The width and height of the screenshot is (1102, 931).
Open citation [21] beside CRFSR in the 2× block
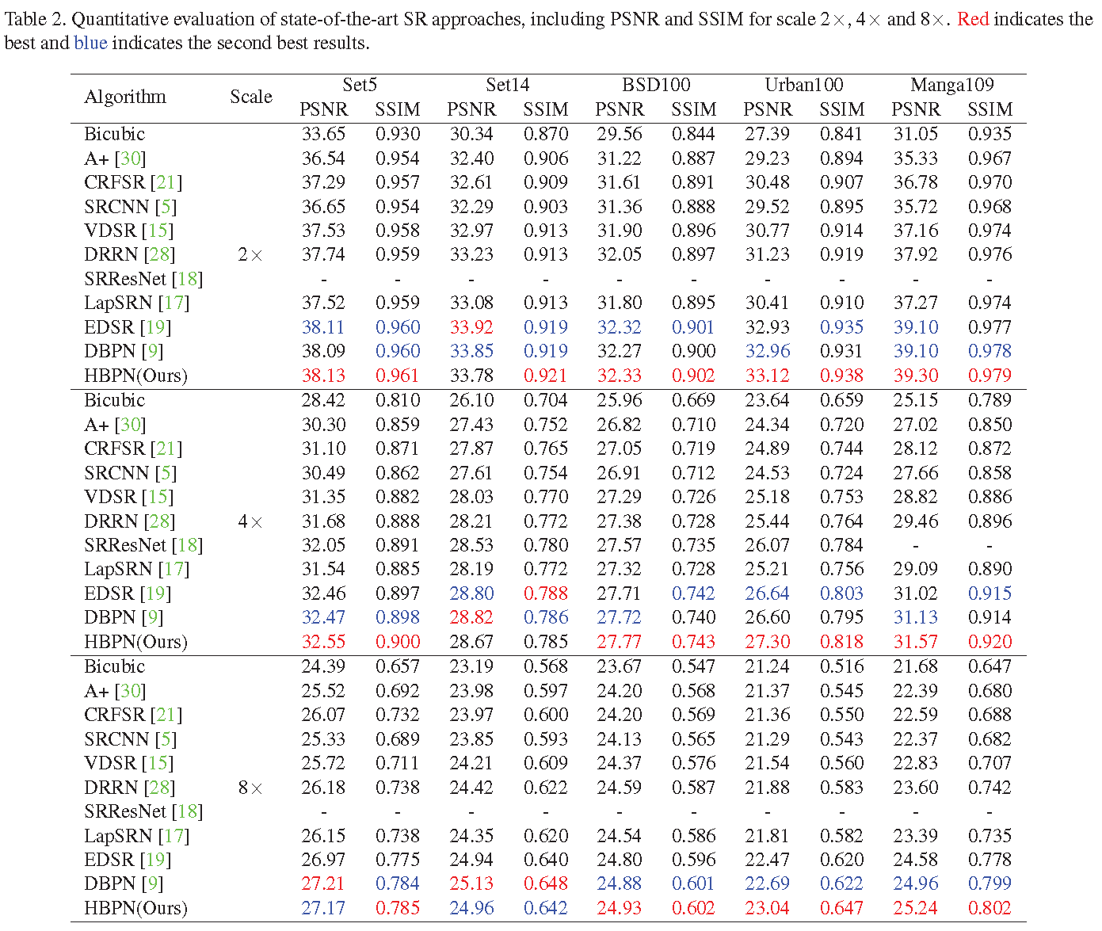166,182
